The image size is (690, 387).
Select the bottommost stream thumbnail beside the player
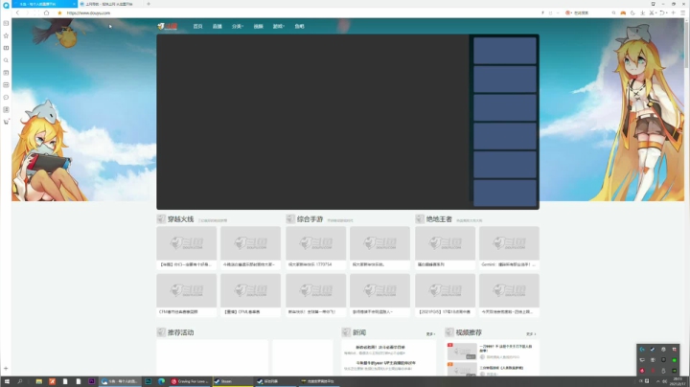[x=505, y=193]
